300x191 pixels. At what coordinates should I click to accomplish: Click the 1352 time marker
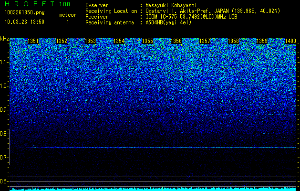(x=62, y=41)
